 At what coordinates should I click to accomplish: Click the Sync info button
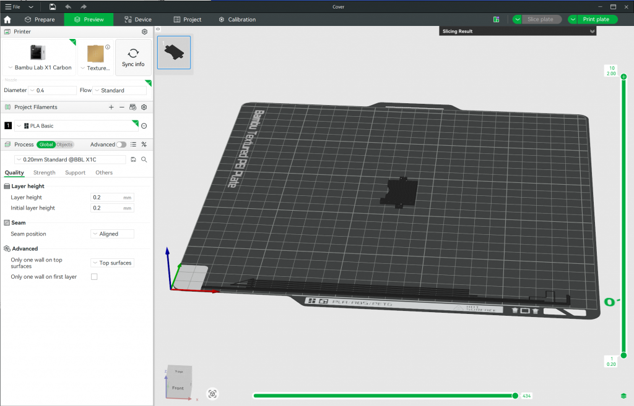(x=133, y=58)
